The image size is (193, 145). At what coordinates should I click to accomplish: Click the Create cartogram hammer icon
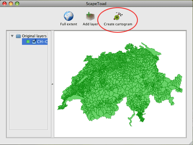[118, 16]
